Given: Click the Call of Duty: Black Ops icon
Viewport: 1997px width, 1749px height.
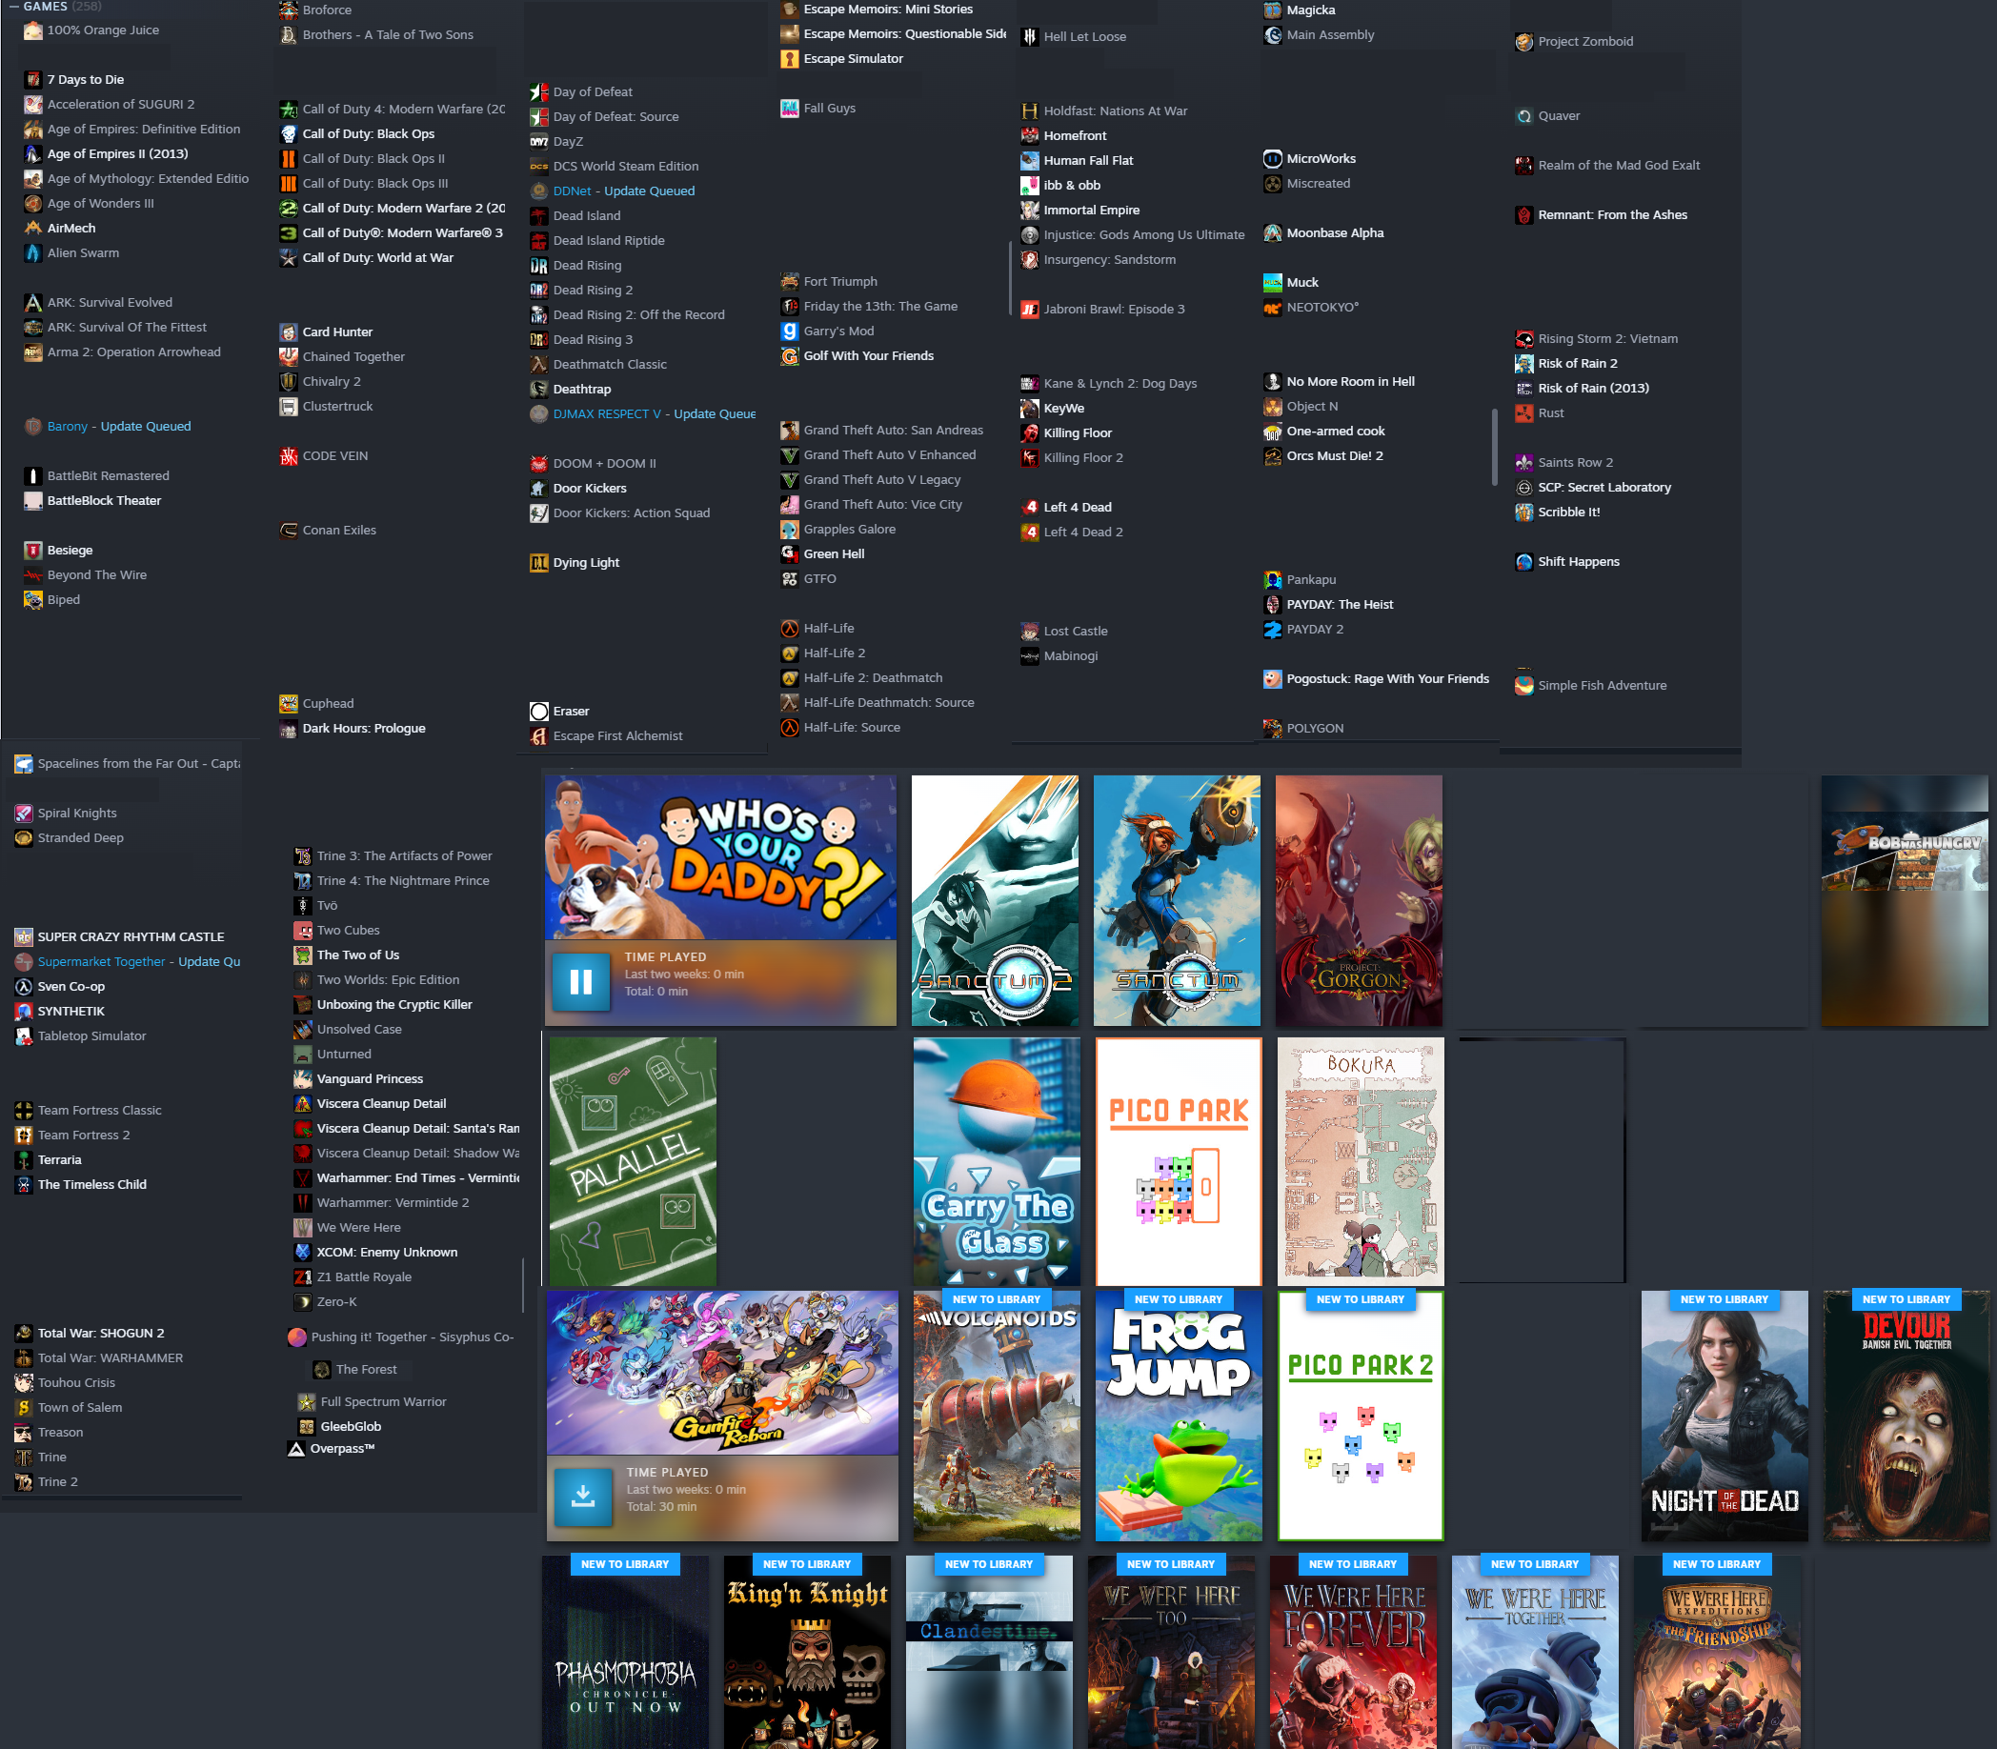Looking at the screenshot, I should 288,133.
